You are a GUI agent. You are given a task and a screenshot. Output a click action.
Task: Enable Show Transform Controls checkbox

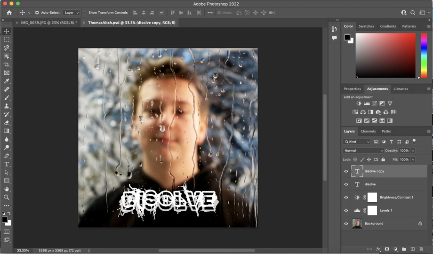pos(85,13)
